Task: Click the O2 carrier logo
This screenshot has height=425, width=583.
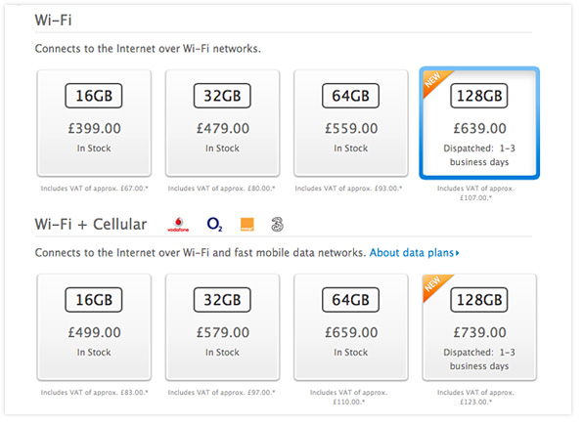Action: (x=214, y=224)
